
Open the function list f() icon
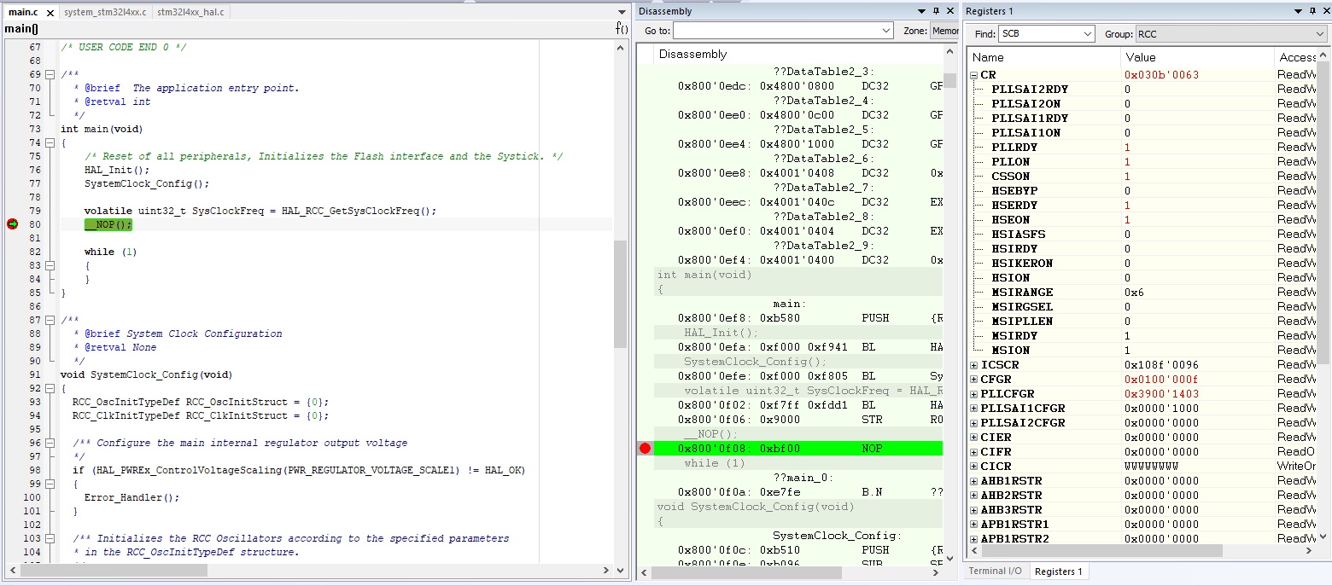tap(622, 29)
